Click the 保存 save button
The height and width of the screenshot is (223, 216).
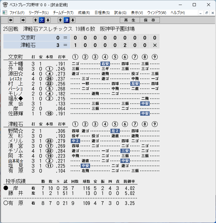(x=150, y=20)
